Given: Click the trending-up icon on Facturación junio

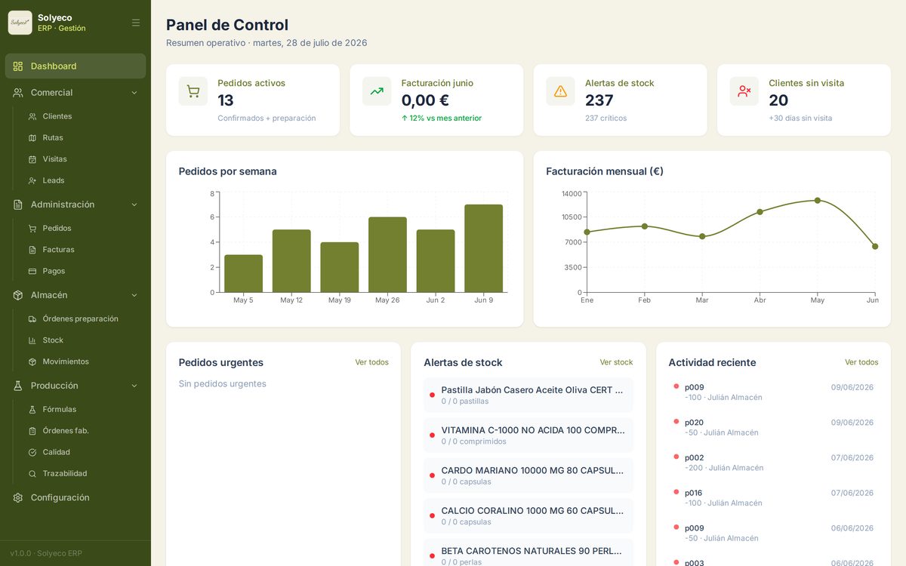Looking at the screenshot, I should click(377, 91).
